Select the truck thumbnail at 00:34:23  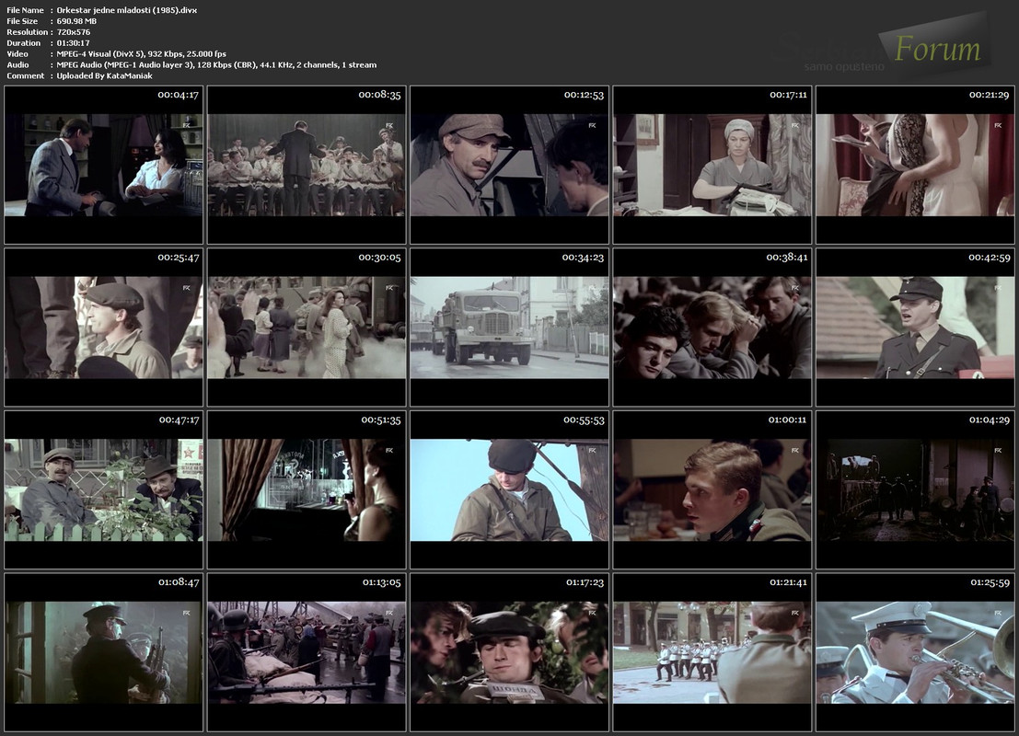509,328
